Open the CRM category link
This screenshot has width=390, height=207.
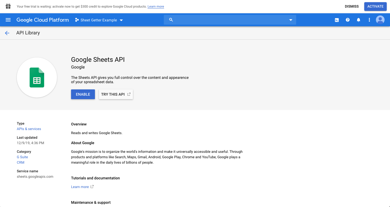click(21, 163)
